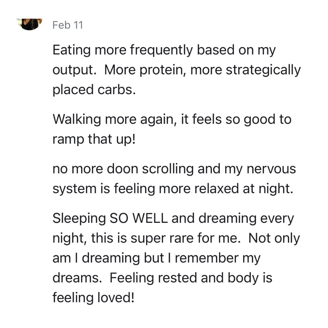Click the word 'WELL' in capital letters

150,218
